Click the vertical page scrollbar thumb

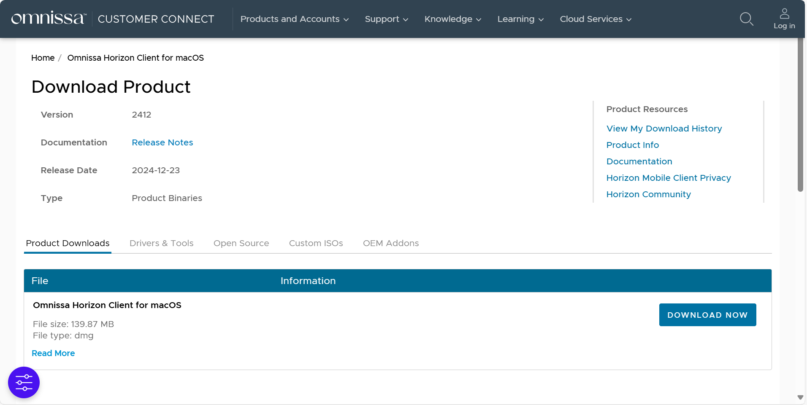(800, 115)
